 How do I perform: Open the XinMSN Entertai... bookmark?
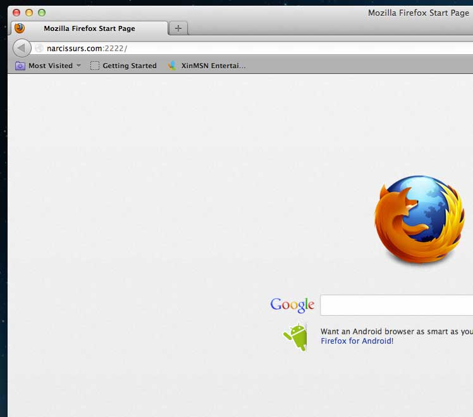pyautogui.click(x=207, y=66)
